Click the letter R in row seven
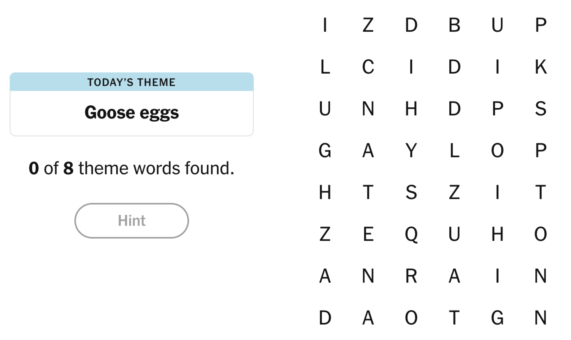 click(x=411, y=276)
